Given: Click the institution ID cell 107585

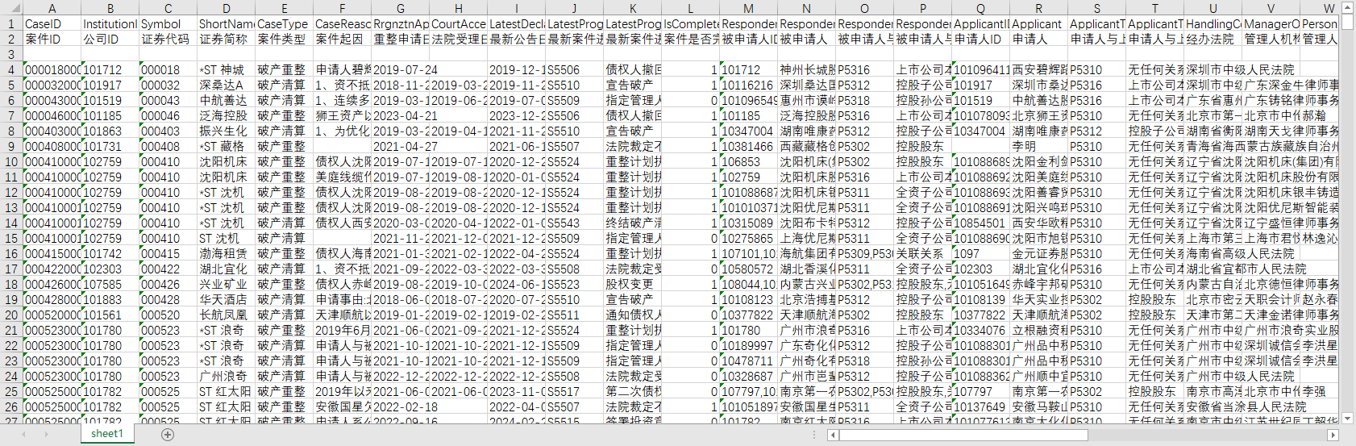Looking at the screenshot, I should coord(110,284).
